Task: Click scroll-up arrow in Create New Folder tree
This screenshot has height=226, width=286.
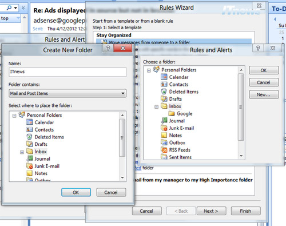Action: pyautogui.click(x=122, y=115)
